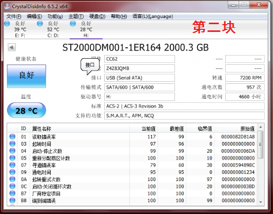Image resolution: width=273 pixels, height=214 pixels.
Task: Click the power on hours field 4660 小时
Action: point(245,97)
